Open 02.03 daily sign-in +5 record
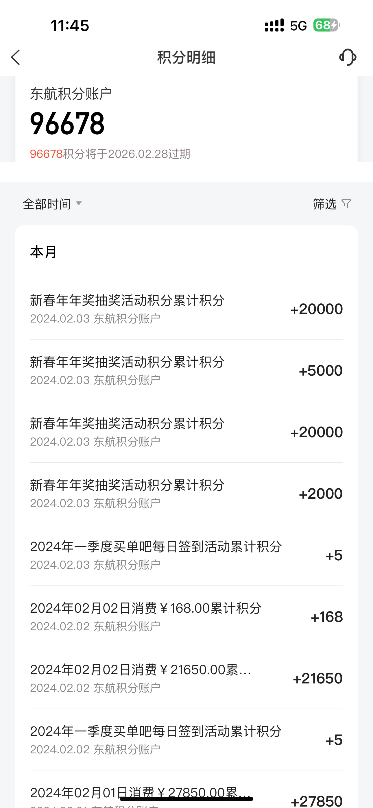 (186, 555)
